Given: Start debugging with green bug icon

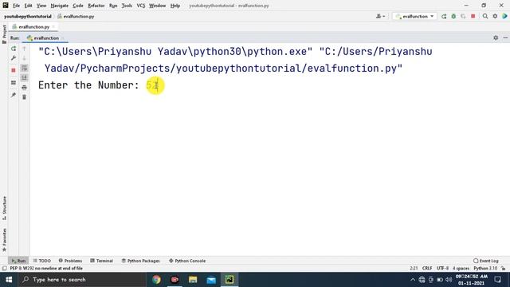Looking at the screenshot, I should tap(453, 16).
